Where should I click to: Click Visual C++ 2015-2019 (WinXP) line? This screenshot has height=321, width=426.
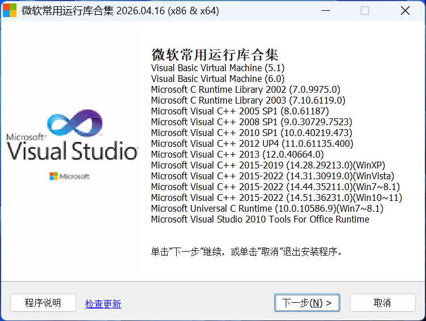tap(268, 165)
